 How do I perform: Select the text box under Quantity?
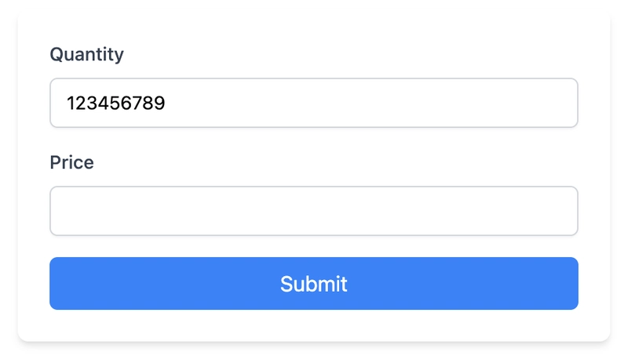tap(314, 103)
